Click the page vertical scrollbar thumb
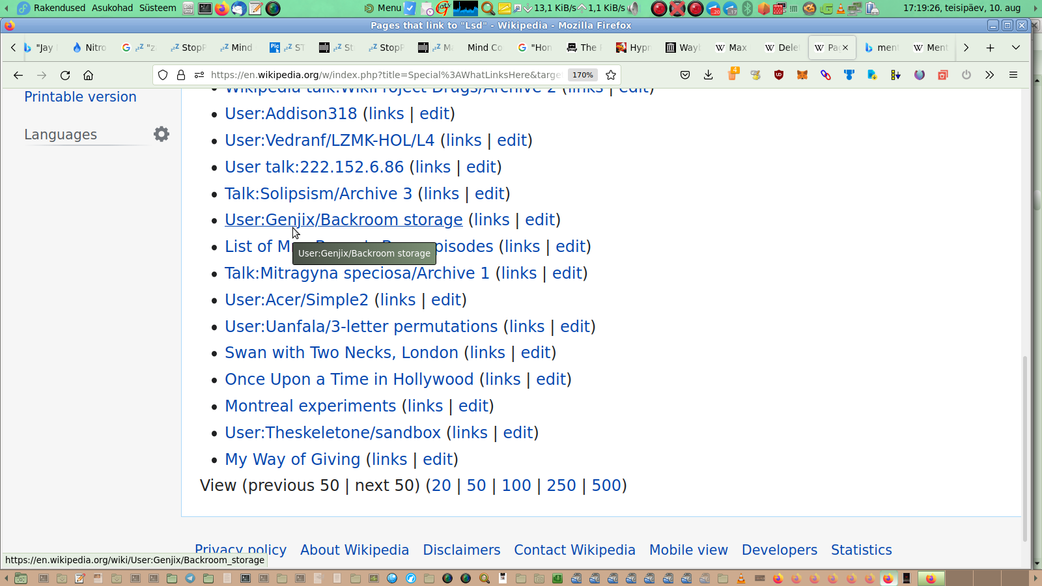This screenshot has width=1042, height=586. coord(1025,449)
